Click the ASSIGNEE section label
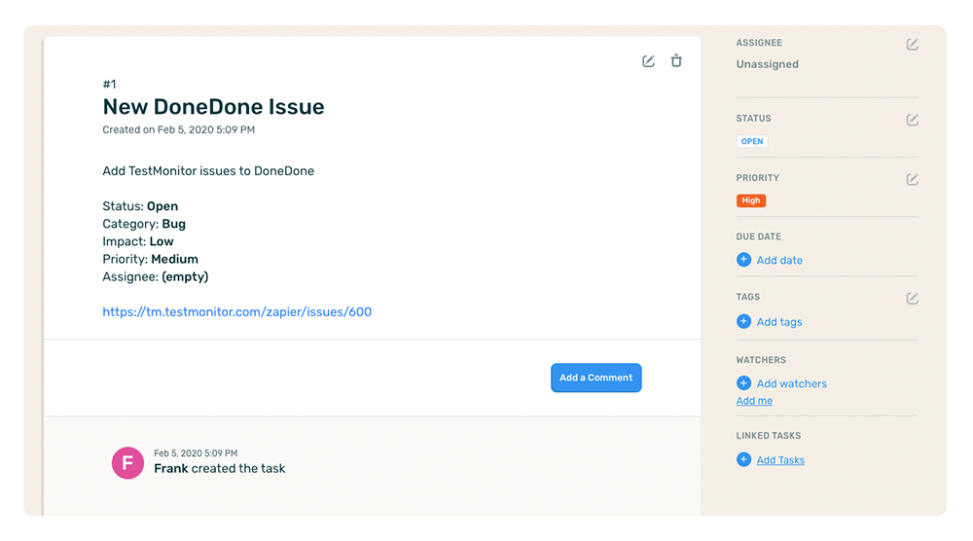The height and width of the screenshot is (541, 973). click(x=759, y=43)
